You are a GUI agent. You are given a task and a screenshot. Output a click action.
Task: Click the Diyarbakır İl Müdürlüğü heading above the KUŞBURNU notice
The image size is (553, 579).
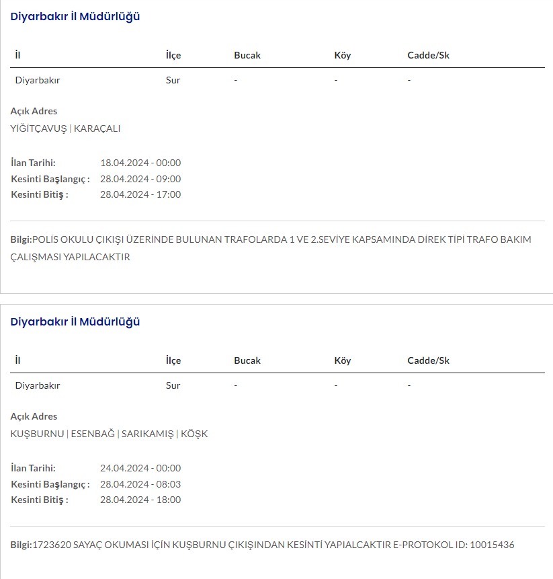pos(75,321)
